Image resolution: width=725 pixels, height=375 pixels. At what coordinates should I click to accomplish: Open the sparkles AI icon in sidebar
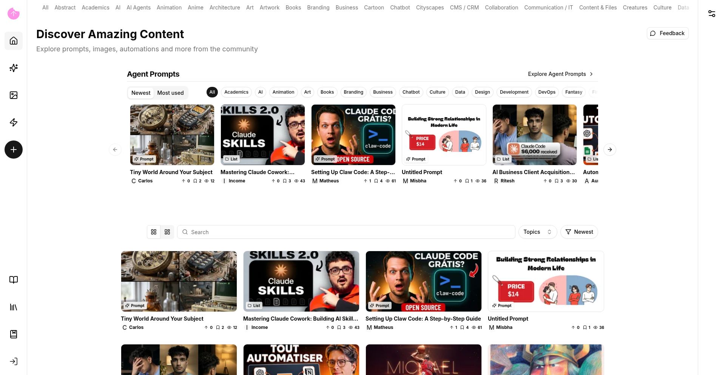pos(14,68)
